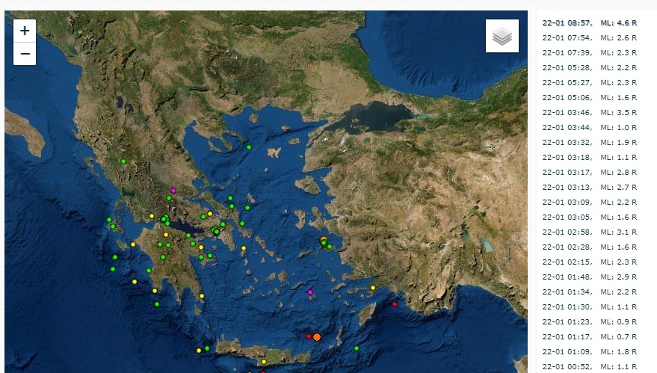Screen dimensions: 657x373
Task: Select the 22-01 08:57 ML: 4.6 R entry
Action: coord(590,23)
